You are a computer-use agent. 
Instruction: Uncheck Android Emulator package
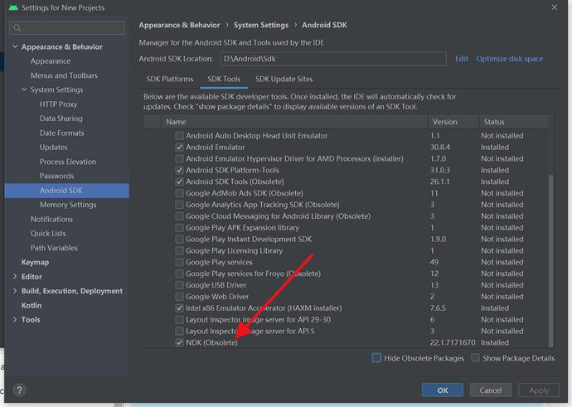(179, 148)
